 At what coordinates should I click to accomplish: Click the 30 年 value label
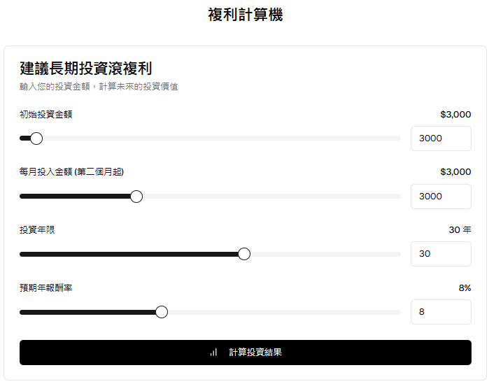(x=460, y=230)
